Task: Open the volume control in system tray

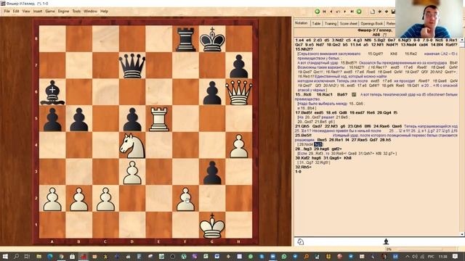Action: click(x=415, y=256)
